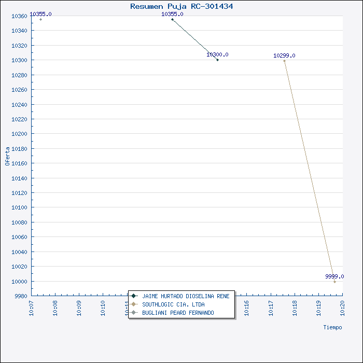Click the Tiempo horizontal axis label
The width and height of the screenshot is (363, 363).
coord(332,327)
